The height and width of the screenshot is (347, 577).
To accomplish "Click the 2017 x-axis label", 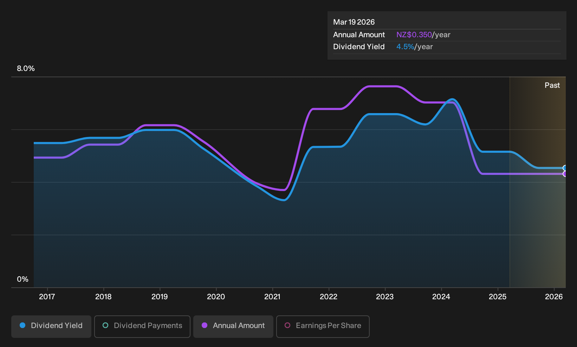I will 47,297.
